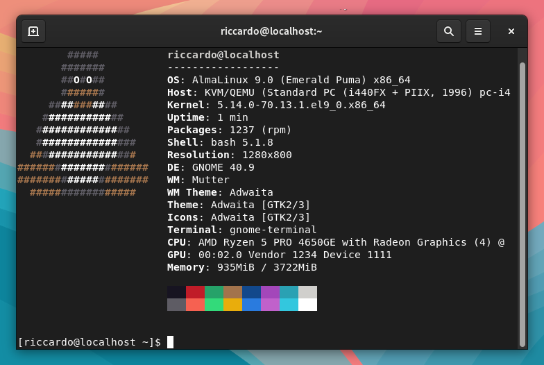This screenshot has height=365, width=544.
Task: Click the WM: Mutter line
Action: pos(198,180)
